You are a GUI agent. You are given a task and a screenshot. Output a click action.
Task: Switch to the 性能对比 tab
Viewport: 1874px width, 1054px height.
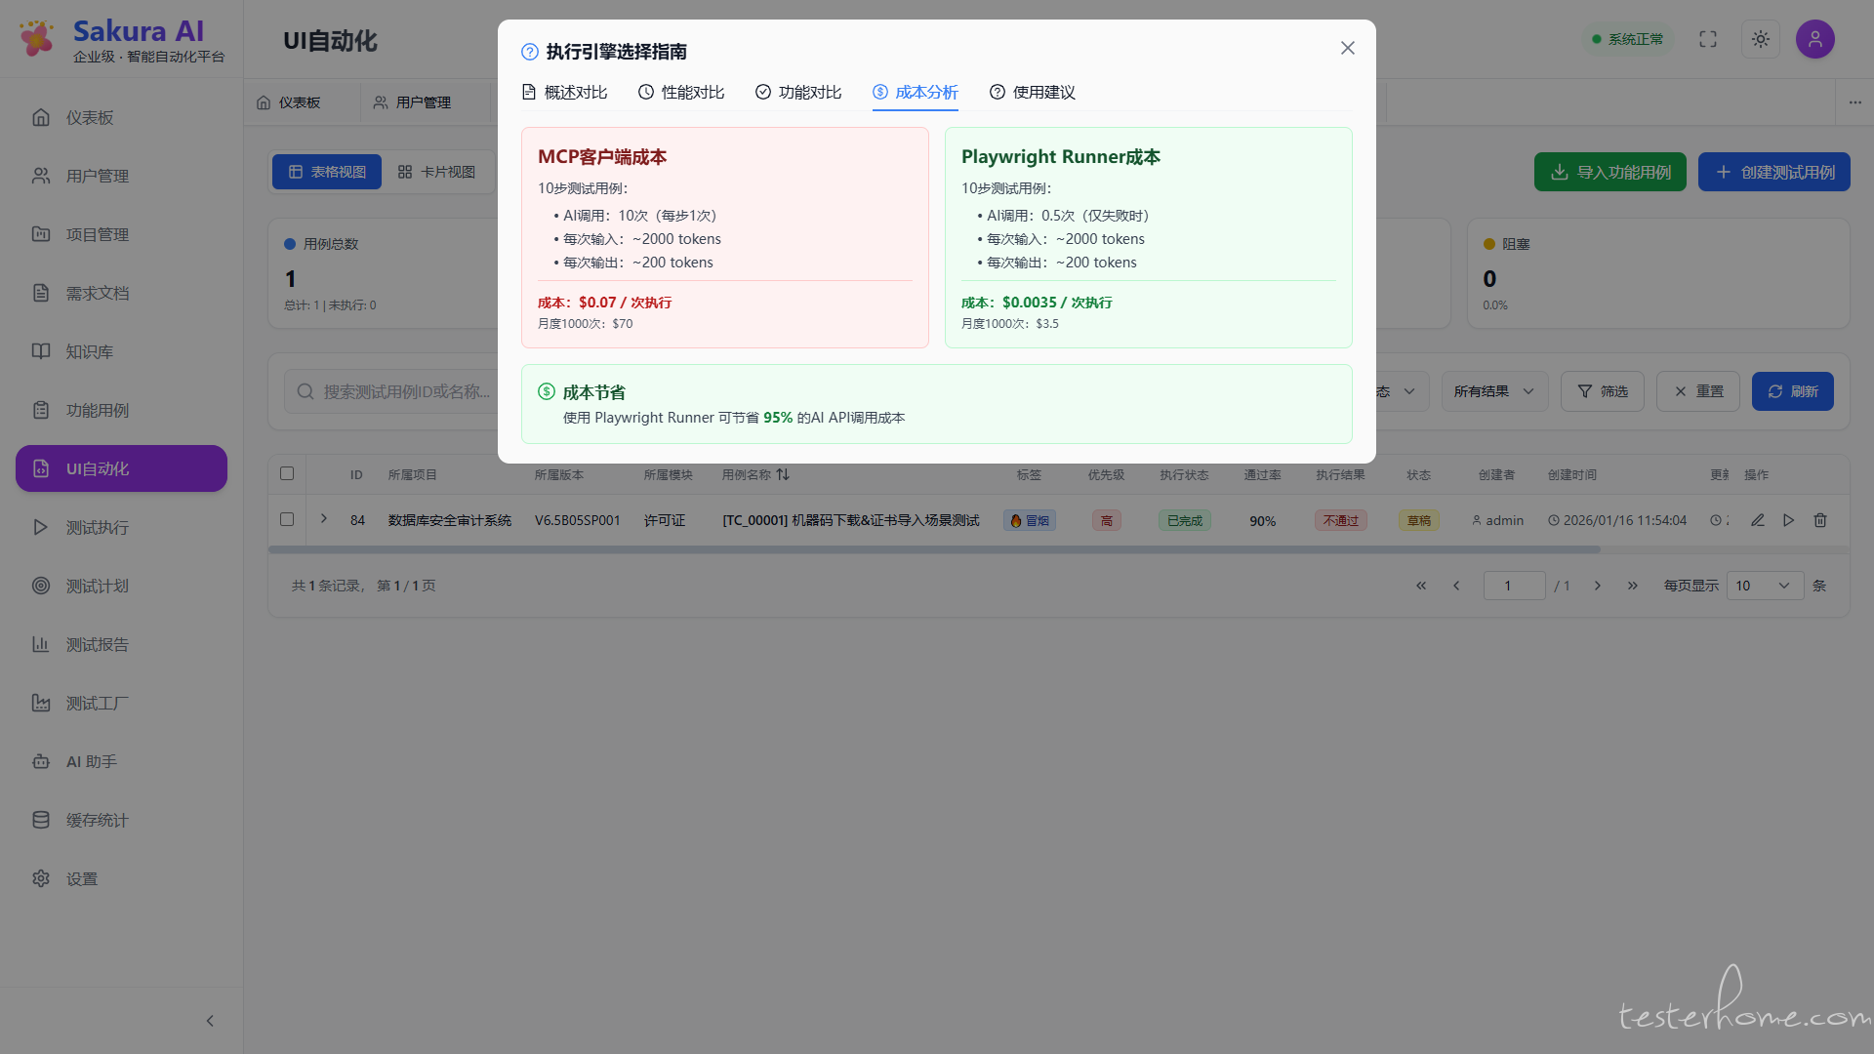point(681,92)
